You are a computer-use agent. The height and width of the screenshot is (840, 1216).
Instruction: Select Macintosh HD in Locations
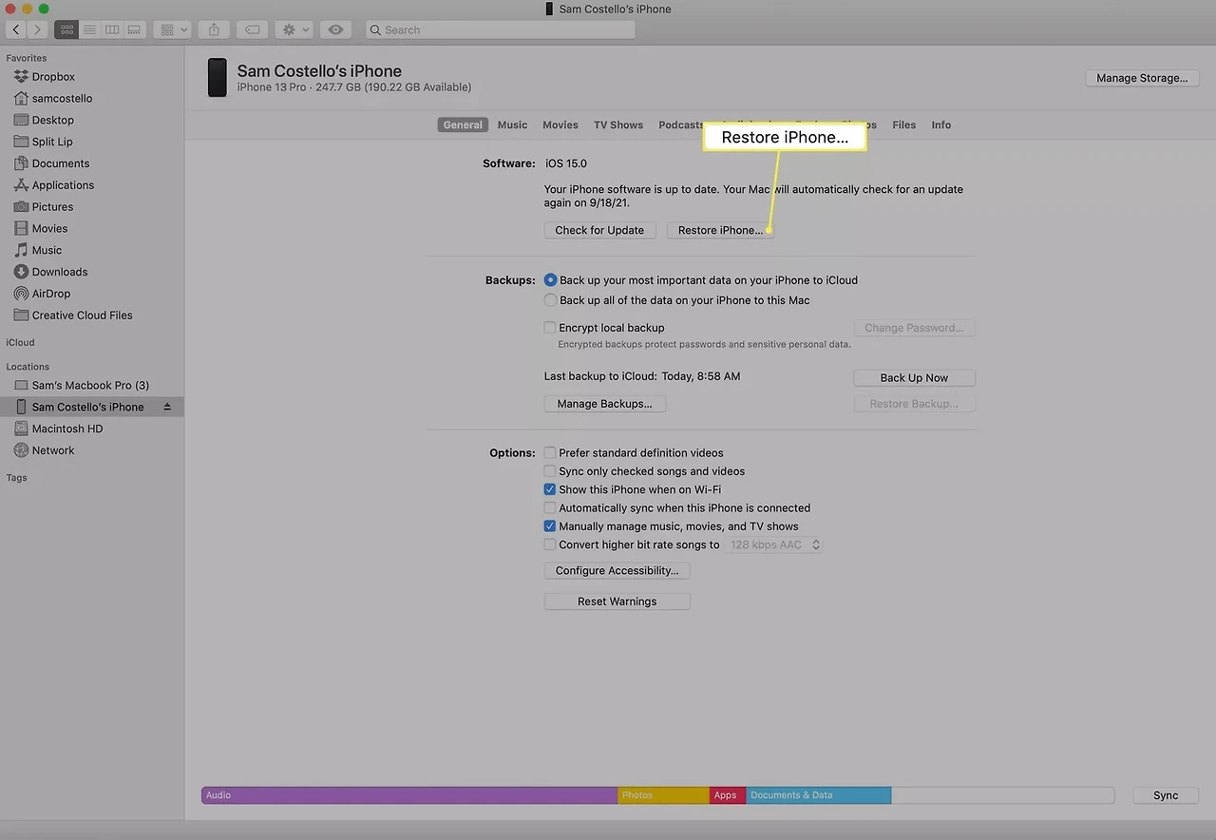[x=67, y=430]
